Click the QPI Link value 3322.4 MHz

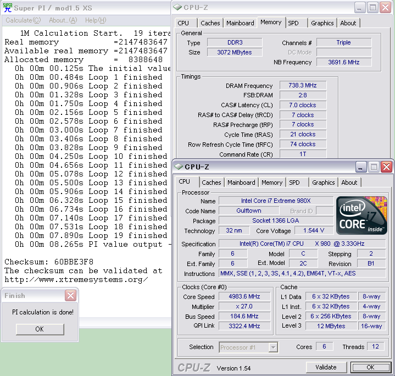point(244,326)
